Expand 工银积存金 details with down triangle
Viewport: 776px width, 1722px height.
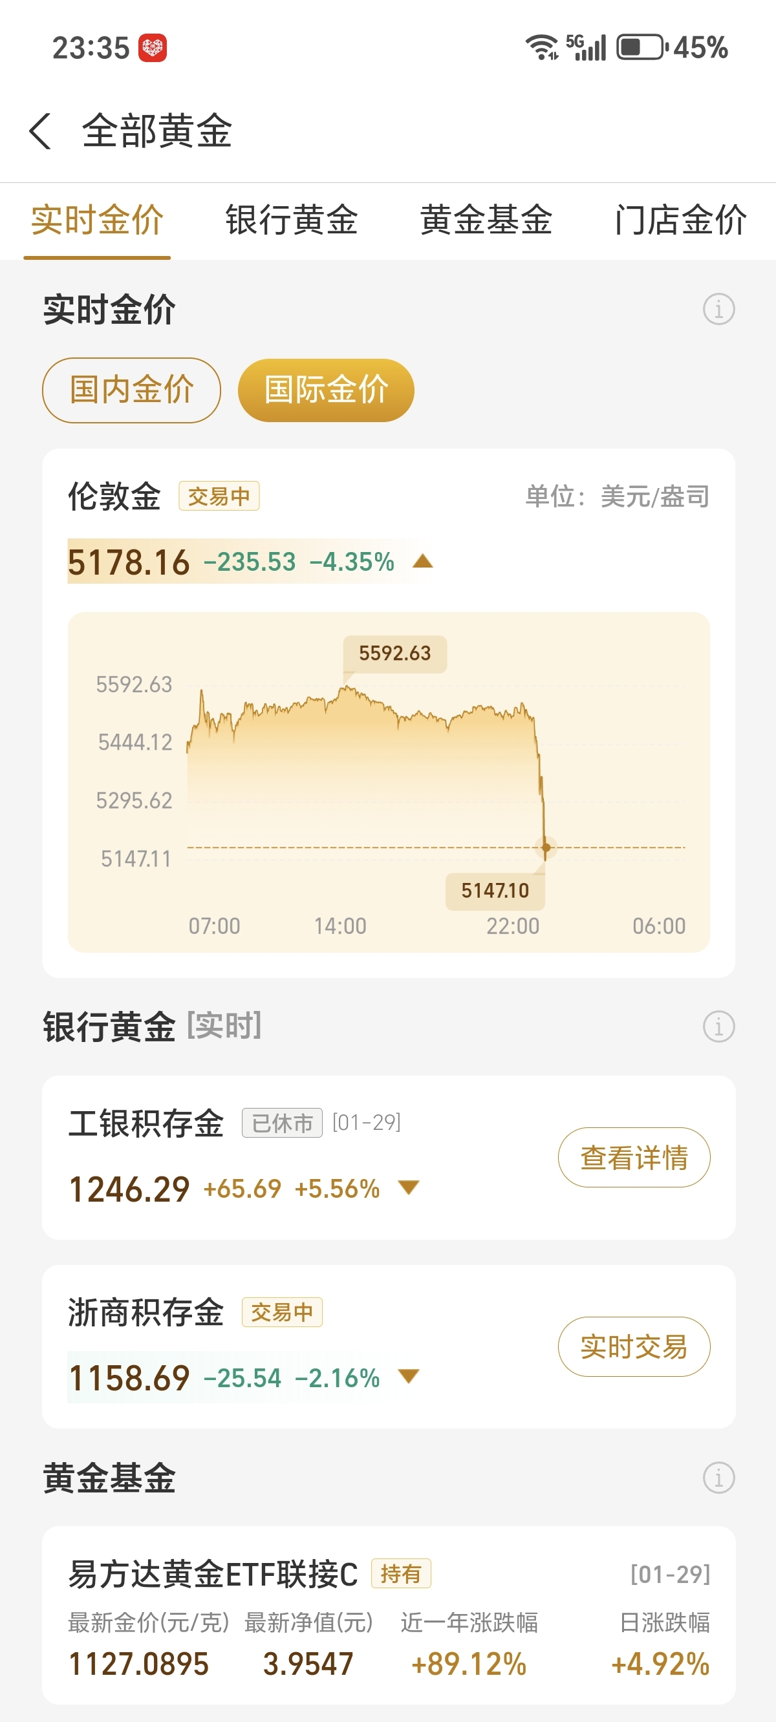click(x=408, y=1187)
